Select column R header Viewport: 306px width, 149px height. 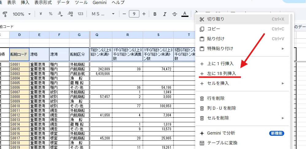(127, 35)
